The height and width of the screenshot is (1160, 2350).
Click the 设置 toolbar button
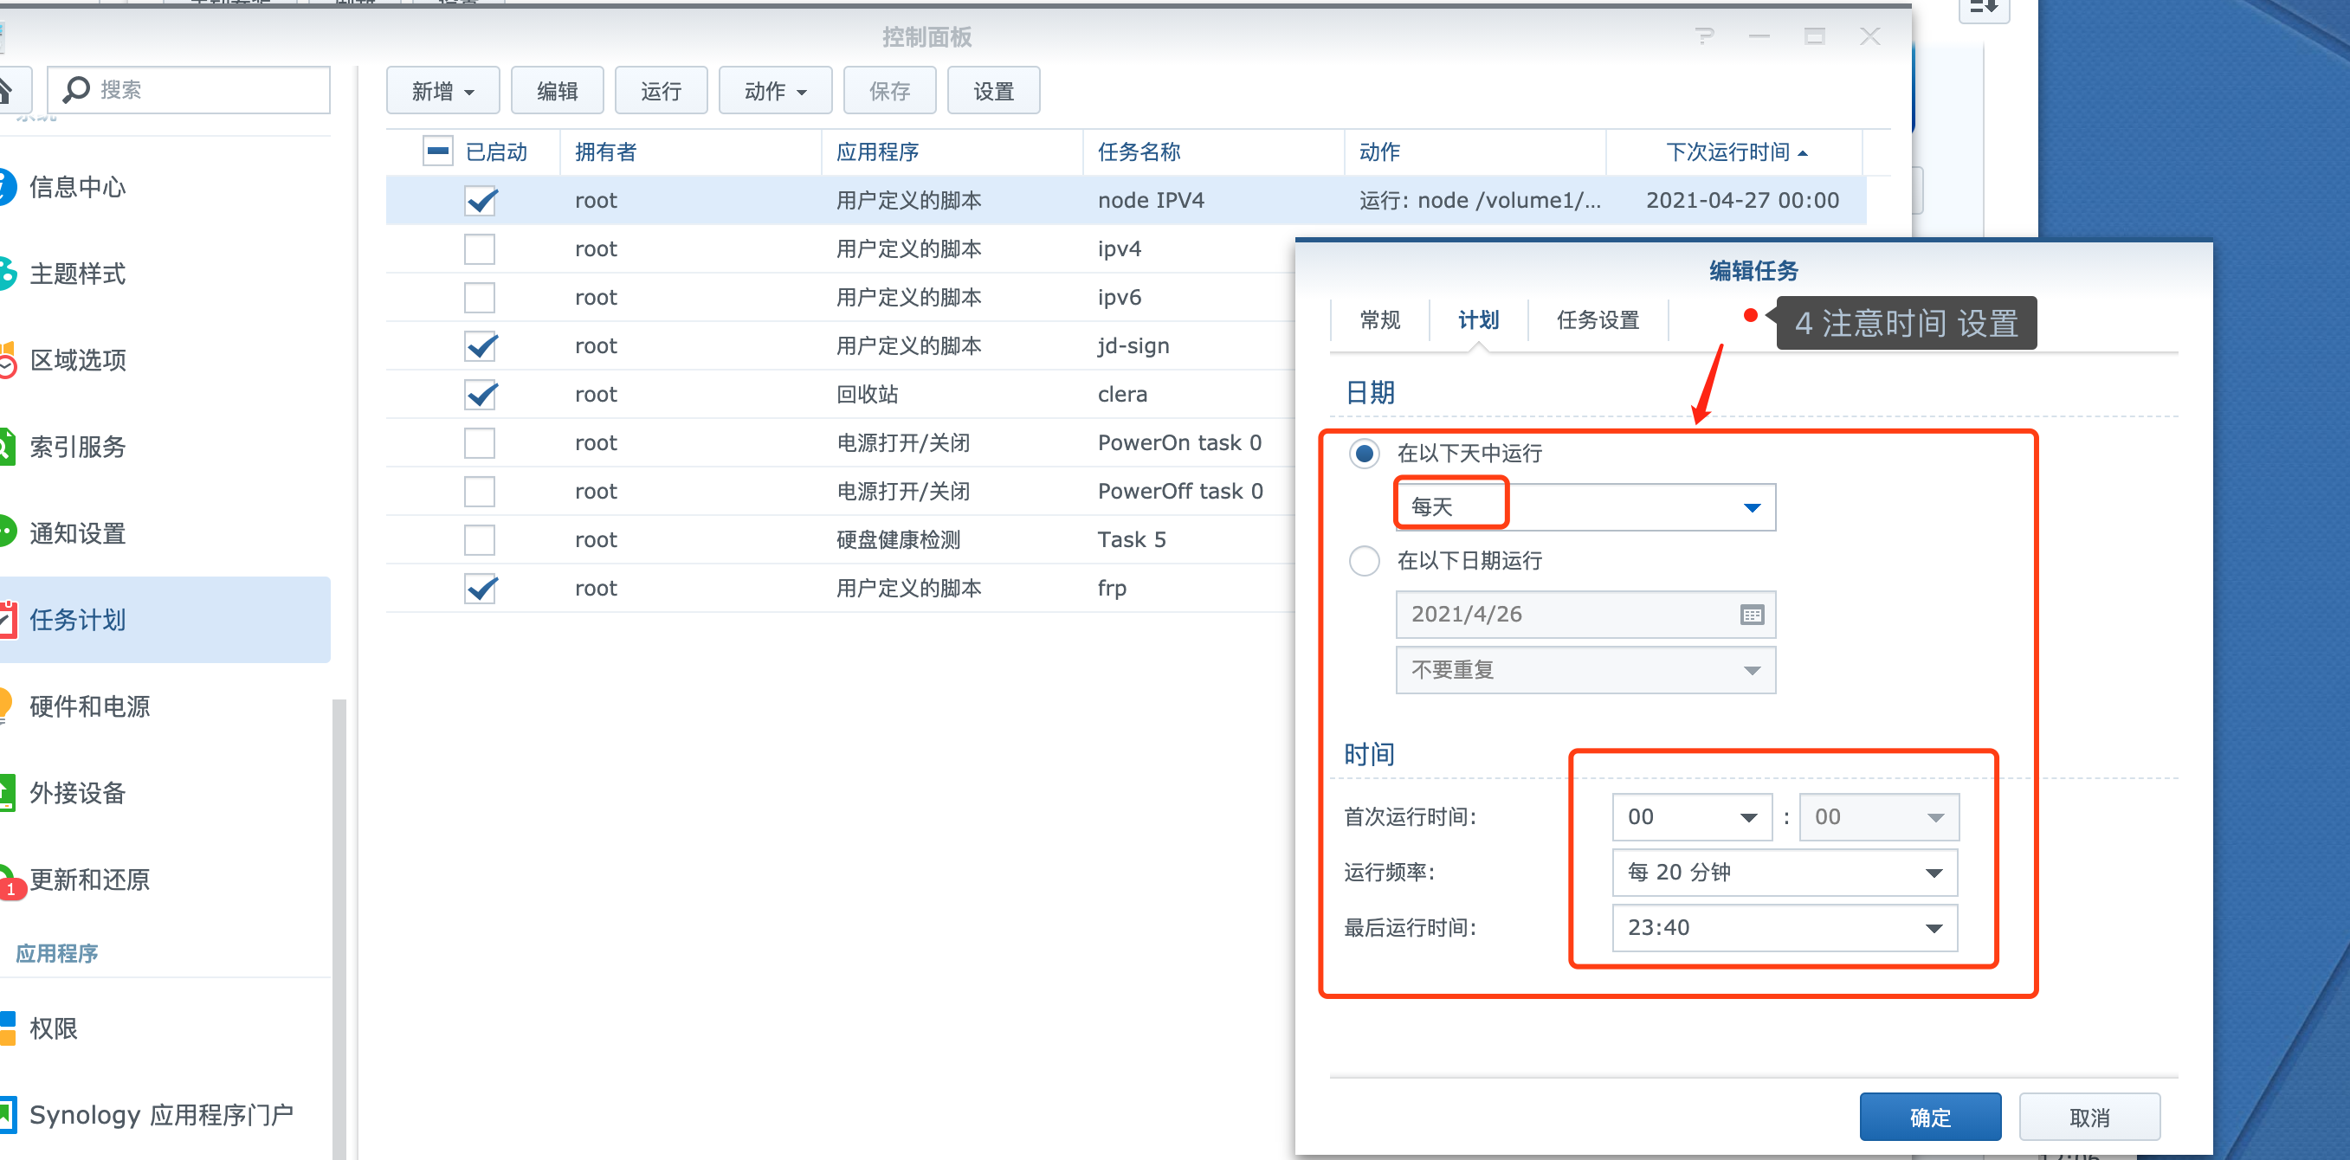point(993,90)
